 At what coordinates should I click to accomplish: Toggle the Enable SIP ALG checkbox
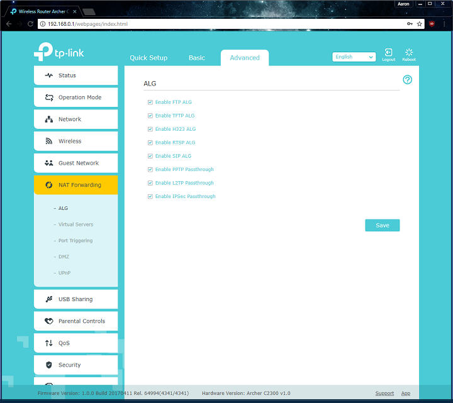(x=150, y=156)
